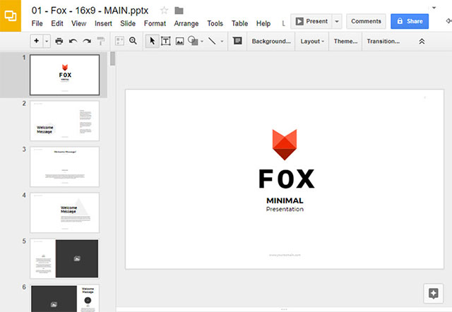Image resolution: width=452 pixels, height=312 pixels.
Task: Open the Arrange menu
Action: tap(186, 23)
